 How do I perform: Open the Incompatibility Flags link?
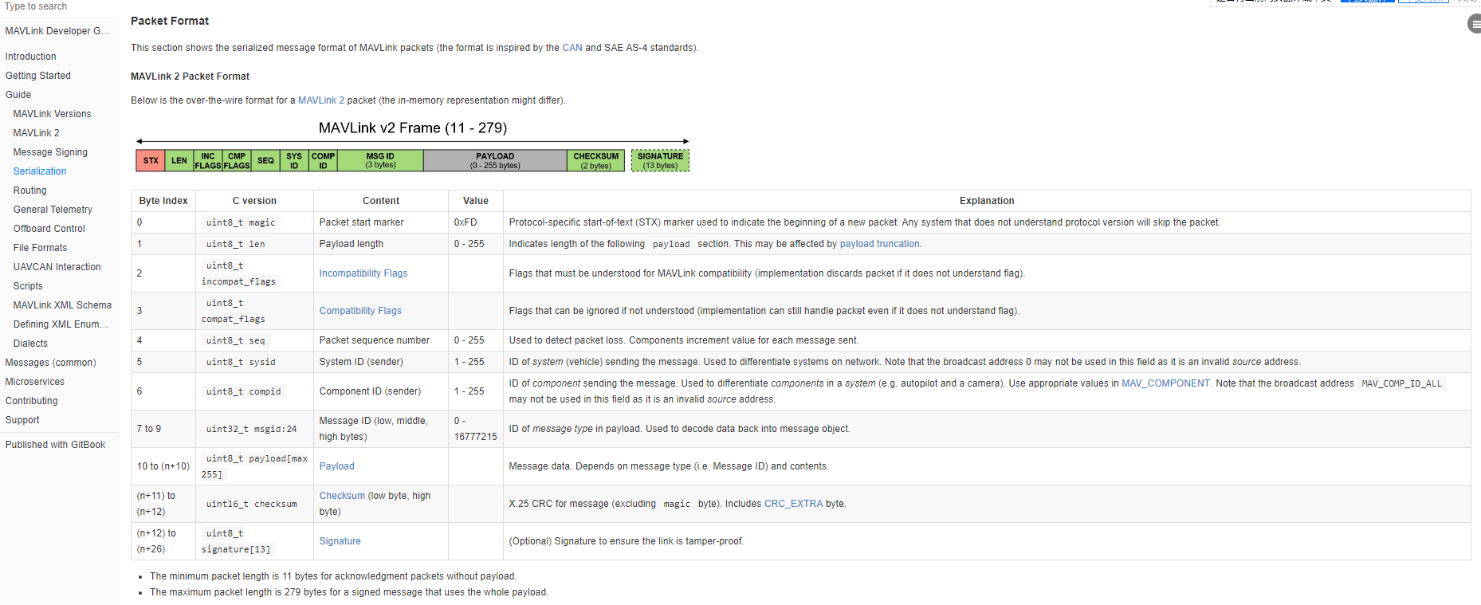coord(363,273)
